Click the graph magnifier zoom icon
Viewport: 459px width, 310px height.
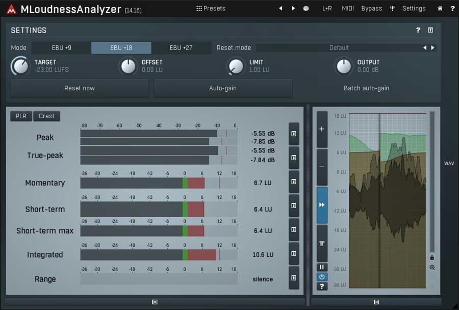coord(432,267)
